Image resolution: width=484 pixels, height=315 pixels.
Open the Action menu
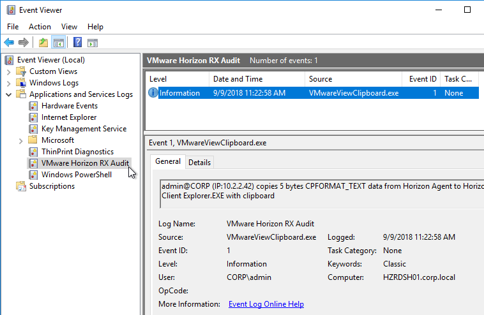(x=40, y=27)
